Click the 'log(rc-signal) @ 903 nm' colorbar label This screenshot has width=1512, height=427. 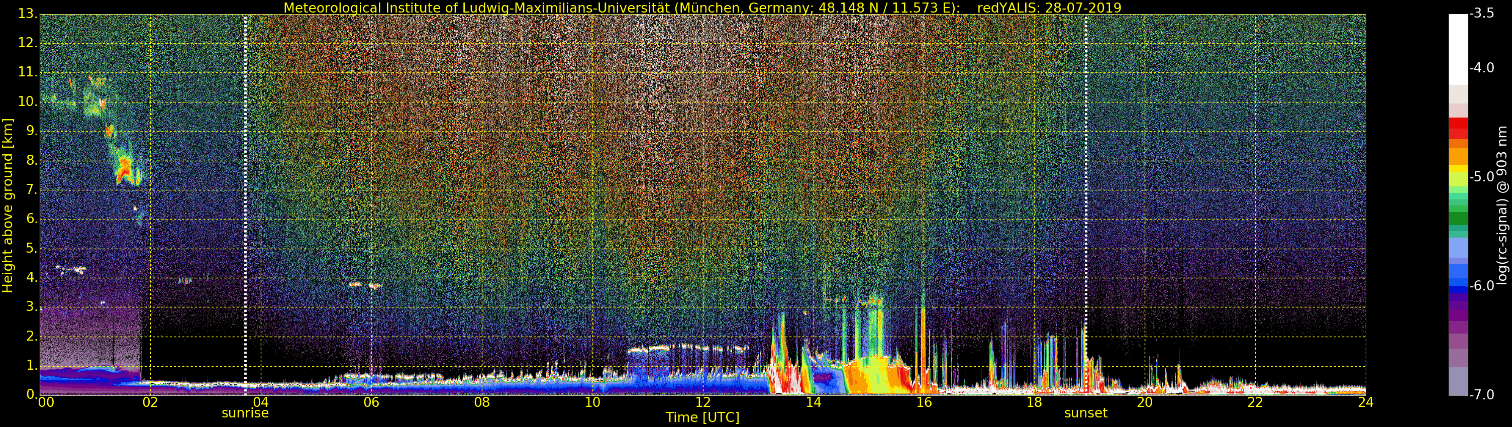tap(1501, 205)
